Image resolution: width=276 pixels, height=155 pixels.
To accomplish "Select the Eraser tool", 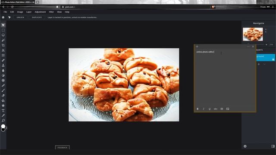I will [3, 96].
